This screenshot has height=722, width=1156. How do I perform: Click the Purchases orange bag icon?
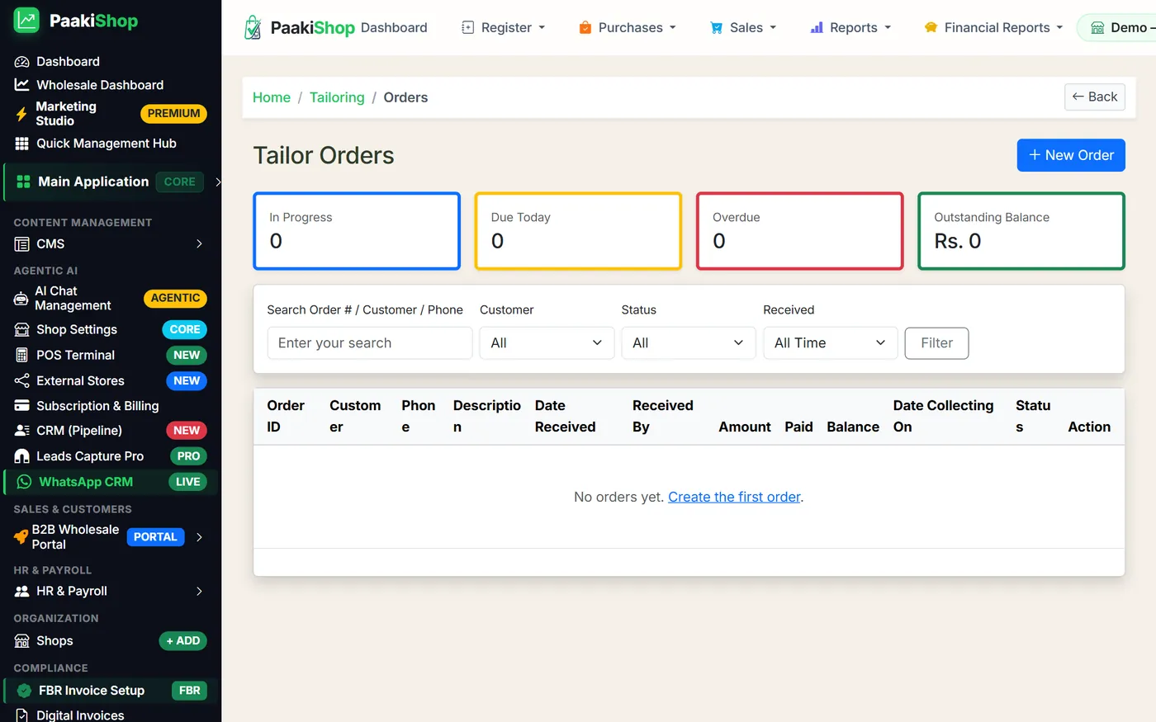[x=585, y=28]
